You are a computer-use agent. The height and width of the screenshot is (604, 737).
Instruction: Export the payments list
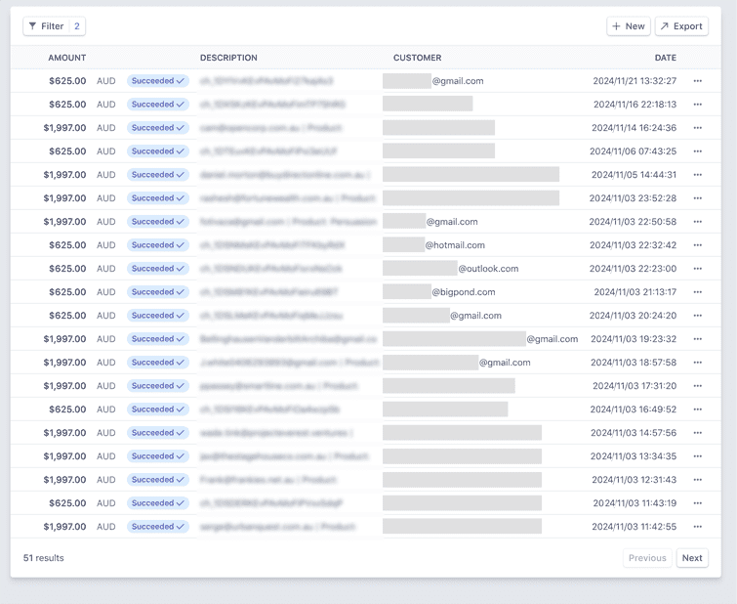(x=681, y=26)
